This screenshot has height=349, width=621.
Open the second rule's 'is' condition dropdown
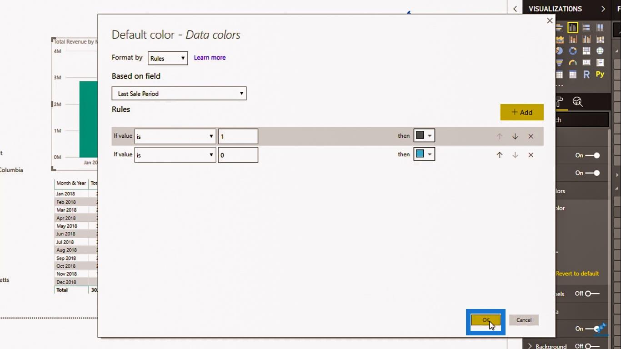point(175,155)
